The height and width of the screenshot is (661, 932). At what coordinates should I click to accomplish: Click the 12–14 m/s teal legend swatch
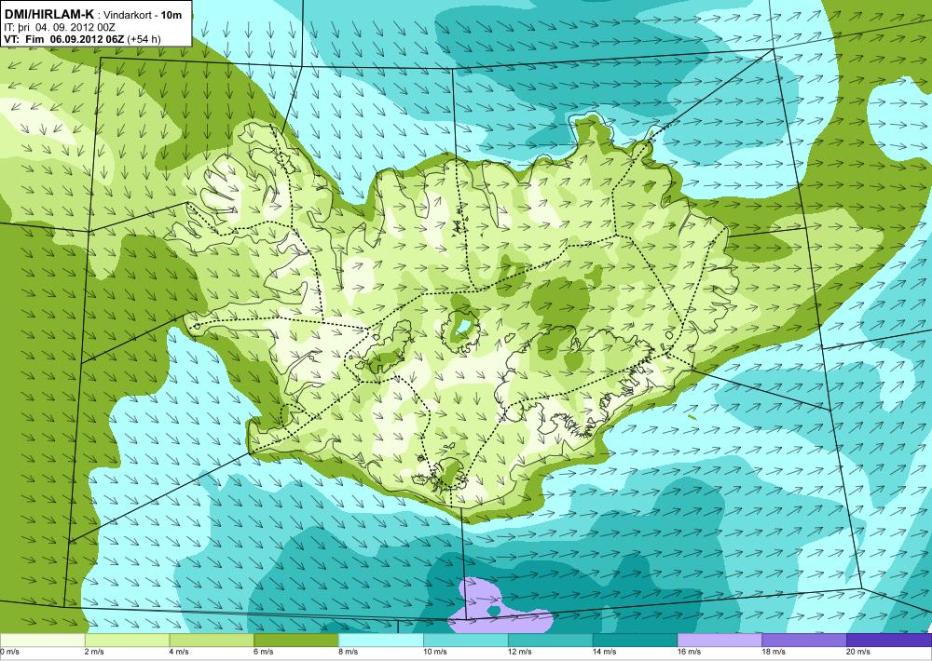551,641
